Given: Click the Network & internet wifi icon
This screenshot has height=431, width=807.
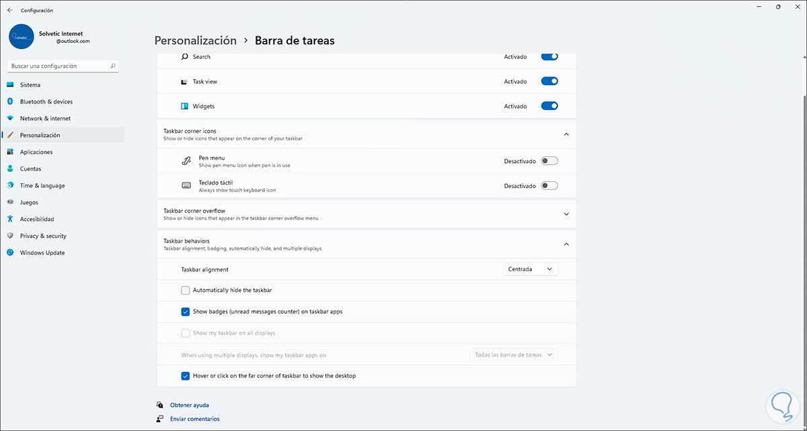Looking at the screenshot, I should click(10, 118).
